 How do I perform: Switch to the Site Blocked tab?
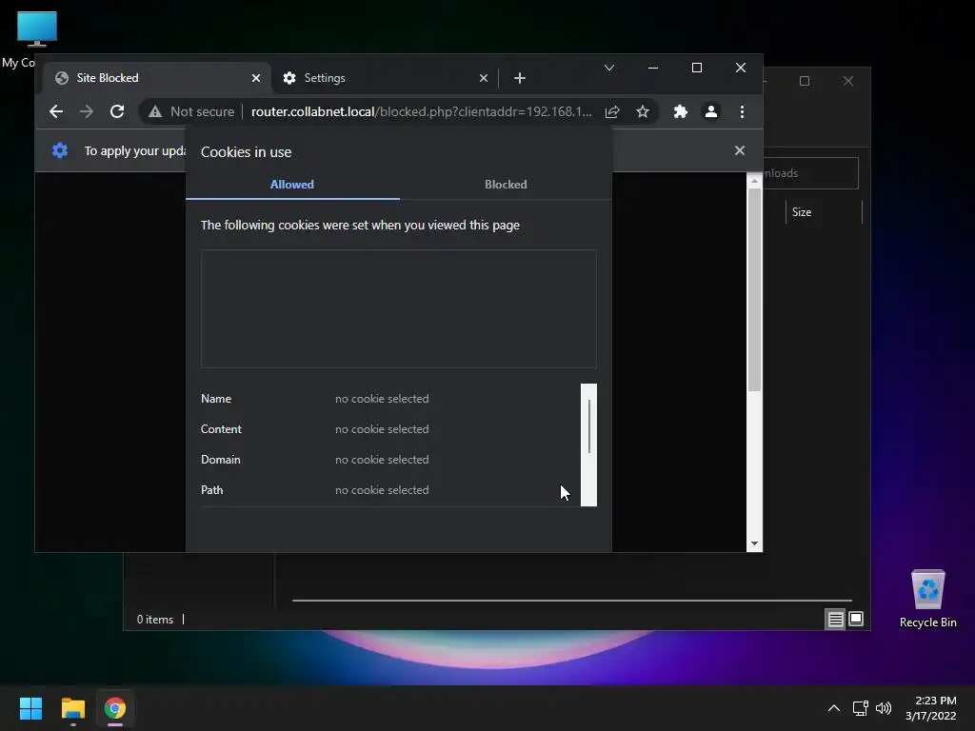coord(157,78)
